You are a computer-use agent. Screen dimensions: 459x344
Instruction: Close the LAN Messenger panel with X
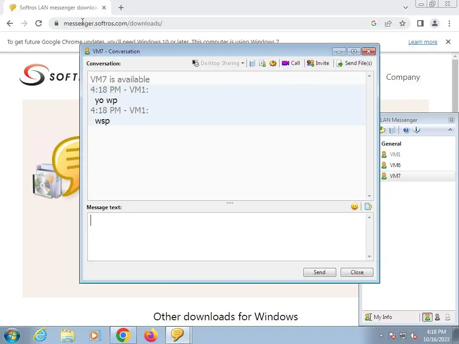451,120
